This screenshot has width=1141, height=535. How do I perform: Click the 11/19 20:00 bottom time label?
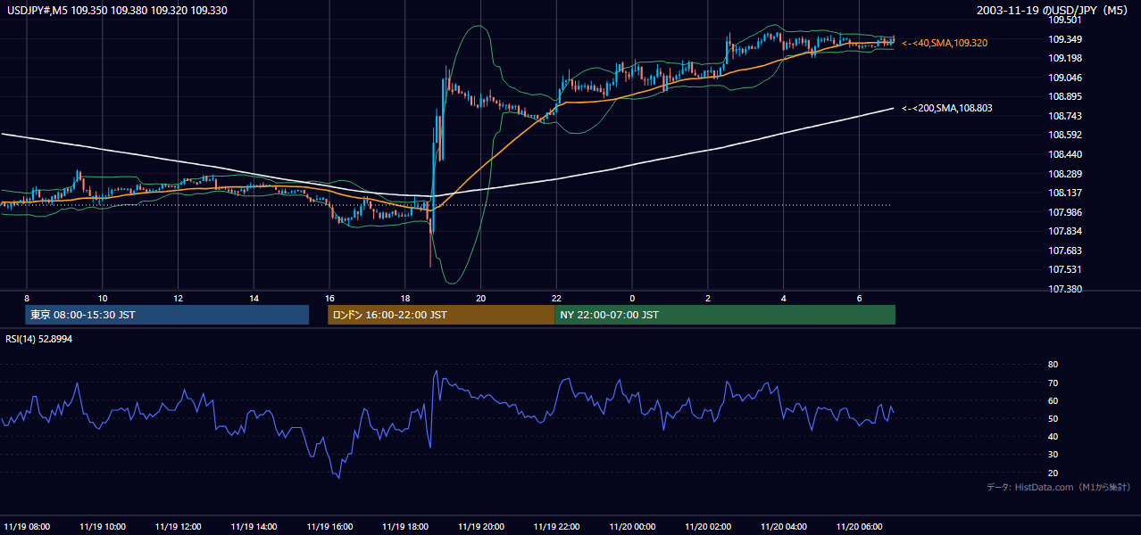point(481,526)
